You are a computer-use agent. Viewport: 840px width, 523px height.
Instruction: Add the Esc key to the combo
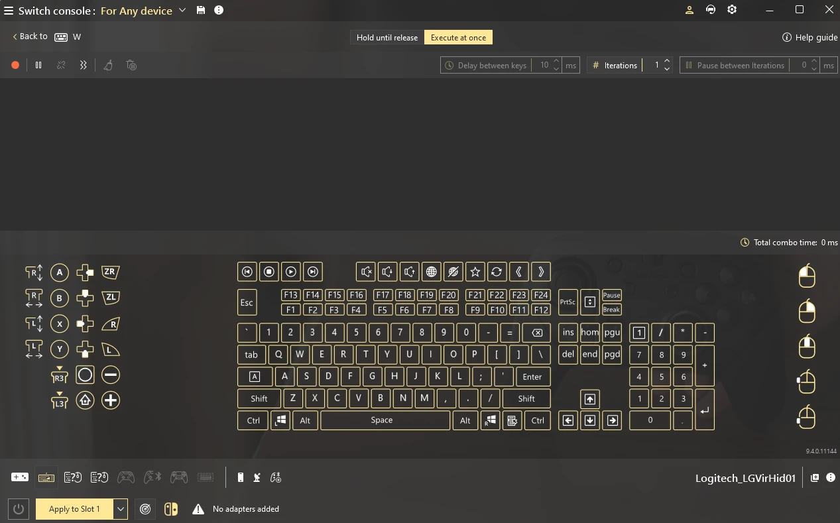247,302
